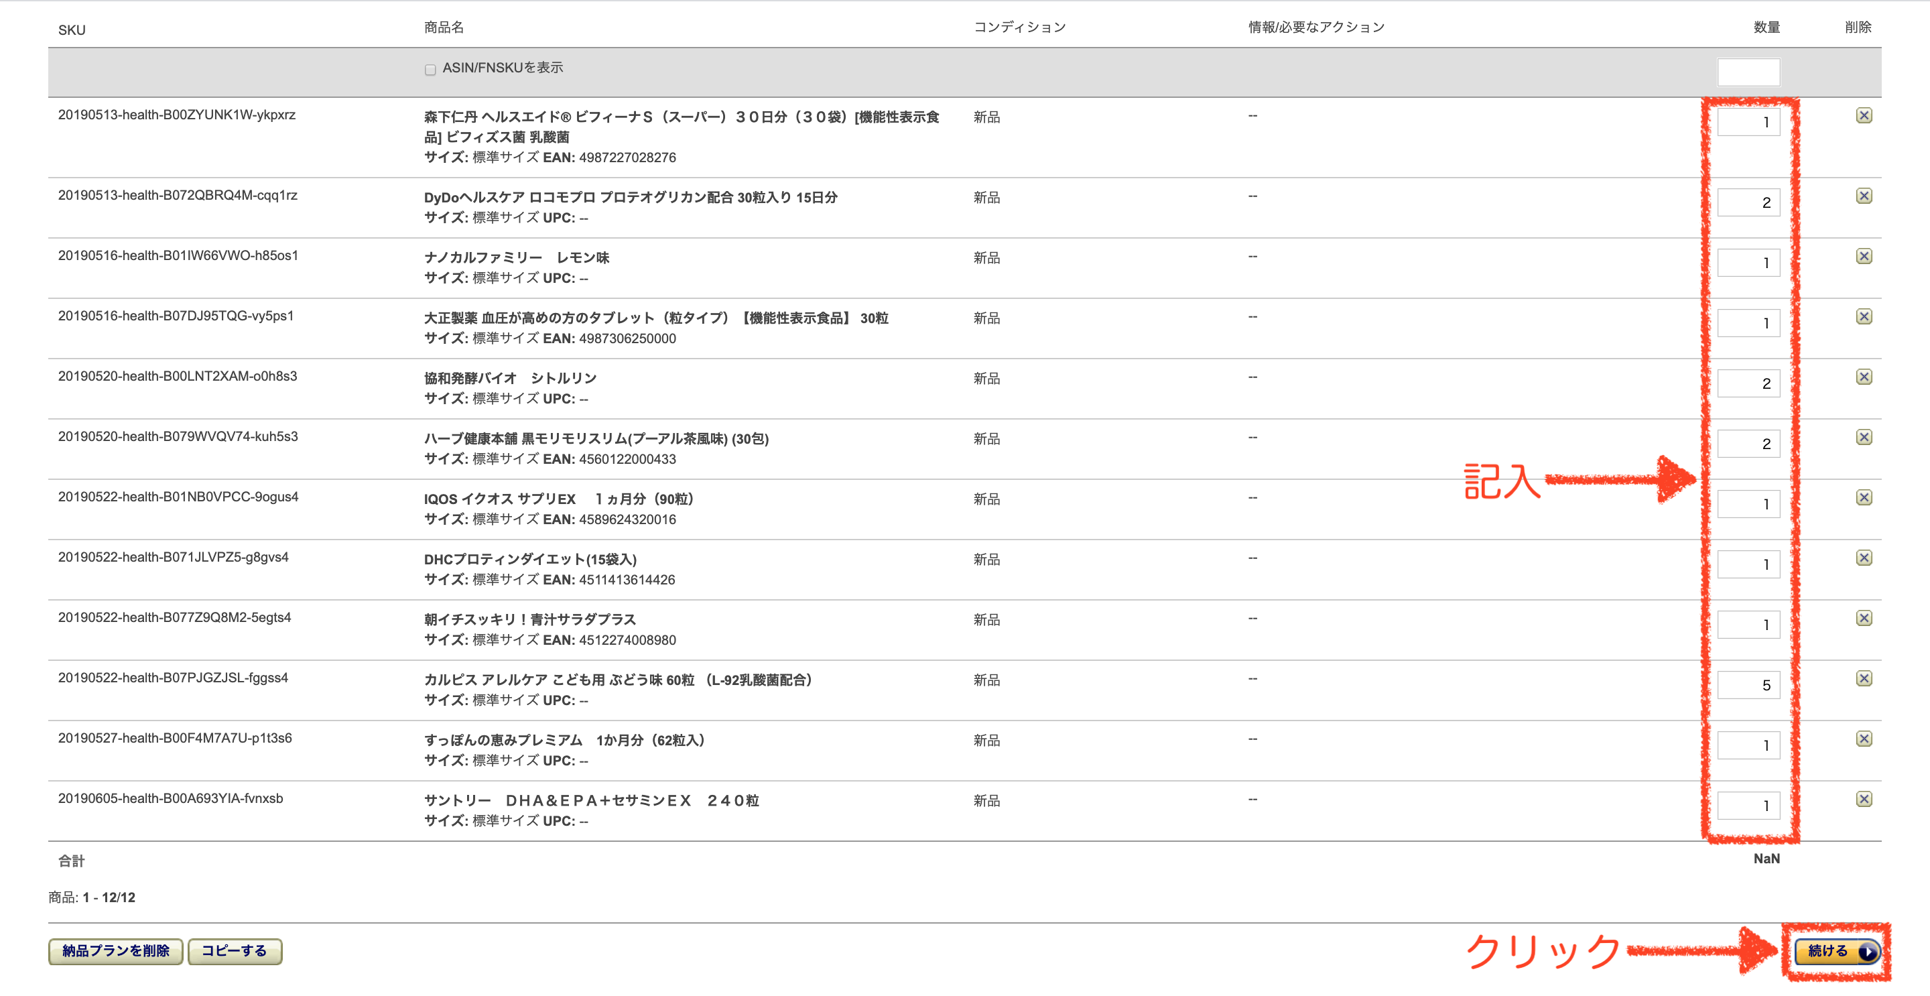
Task: Enable ASIN/FNSKUを表示 checkbox
Action: pos(430,70)
